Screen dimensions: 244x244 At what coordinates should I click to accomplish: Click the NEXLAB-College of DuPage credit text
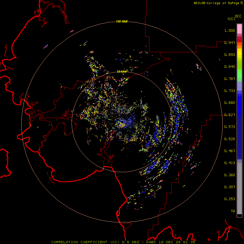coord(217,3)
